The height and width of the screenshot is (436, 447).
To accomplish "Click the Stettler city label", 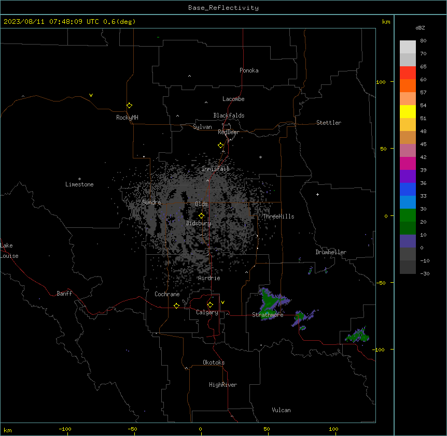I will [329, 123].
